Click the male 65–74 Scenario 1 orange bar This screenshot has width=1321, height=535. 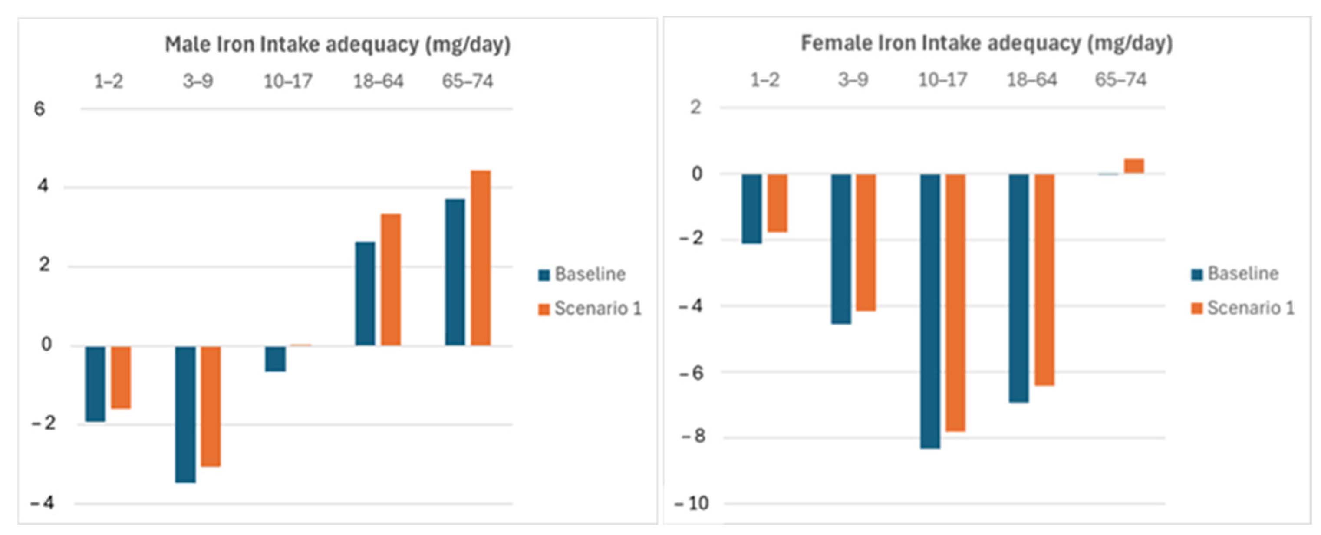(x=481, y=258)
